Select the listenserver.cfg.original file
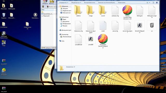This screenshot has height=93, width=166. click(91, 27)
